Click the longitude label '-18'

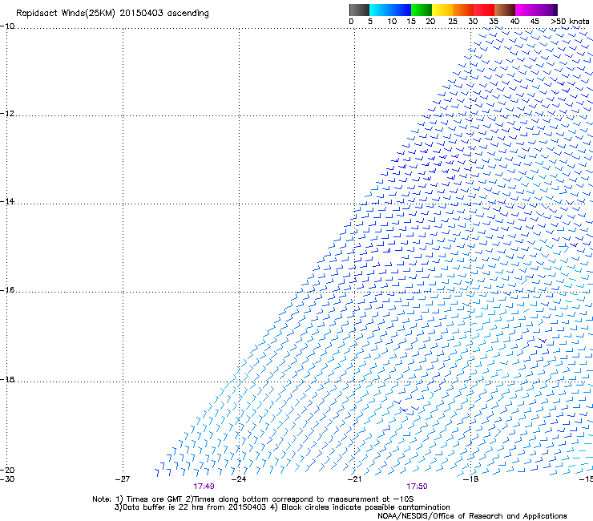471,479
